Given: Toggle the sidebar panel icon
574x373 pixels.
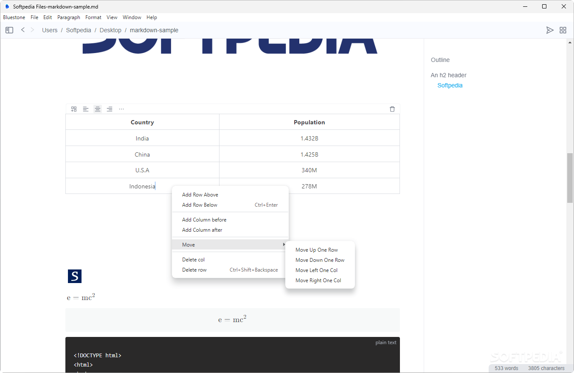Looking at the screenshot, I should (x=9, y=30).
